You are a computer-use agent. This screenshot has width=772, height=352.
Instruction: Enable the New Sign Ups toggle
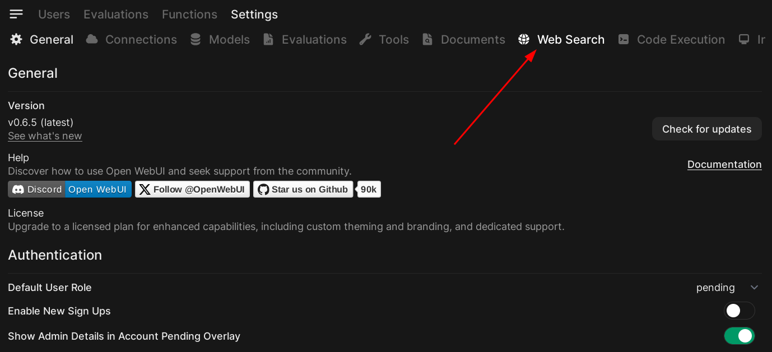click(739, 311)
